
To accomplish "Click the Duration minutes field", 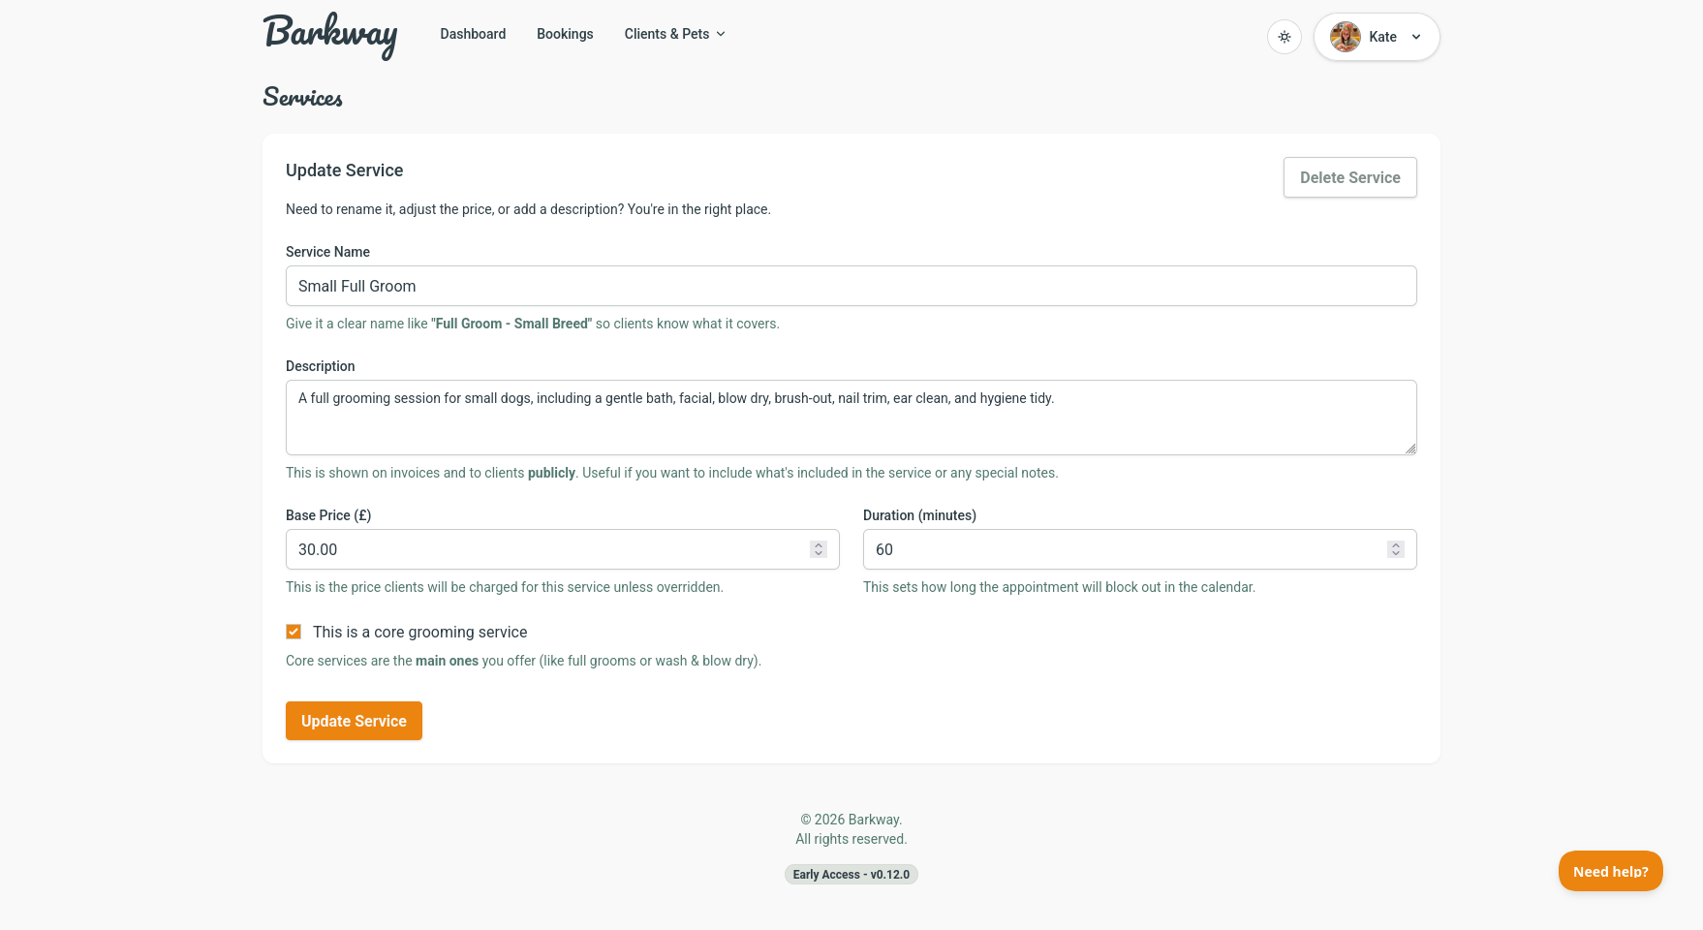I will tap(1124, 549).
